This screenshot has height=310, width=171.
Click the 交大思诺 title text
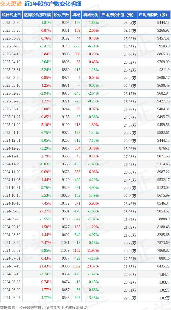point(11,4)
